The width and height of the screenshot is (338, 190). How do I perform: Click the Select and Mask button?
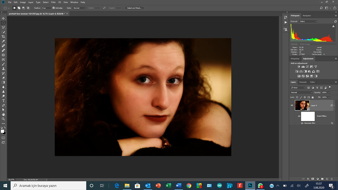tap(134, 8)
